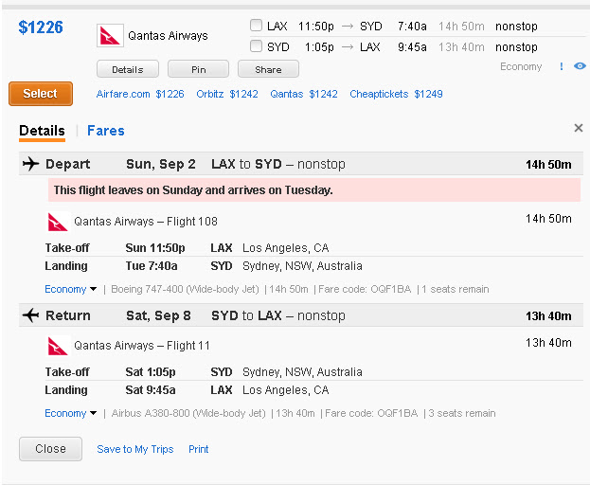
Task: Select the Details tab
Action: coord(42,131)
